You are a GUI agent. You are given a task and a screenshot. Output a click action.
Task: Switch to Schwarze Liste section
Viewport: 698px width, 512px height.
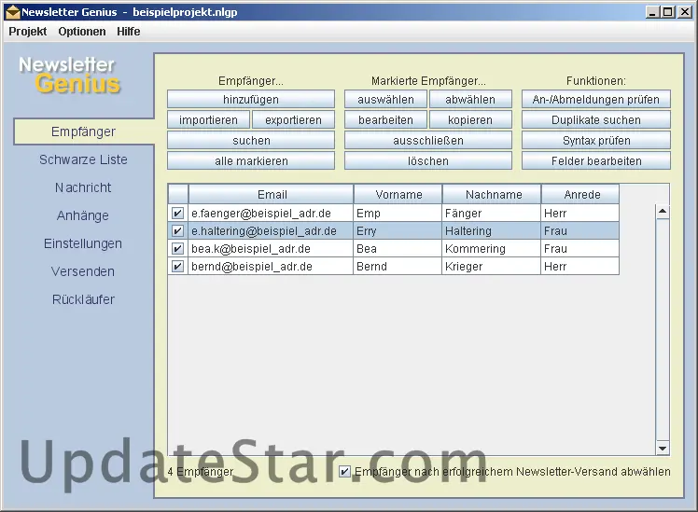tap(83, 159)
